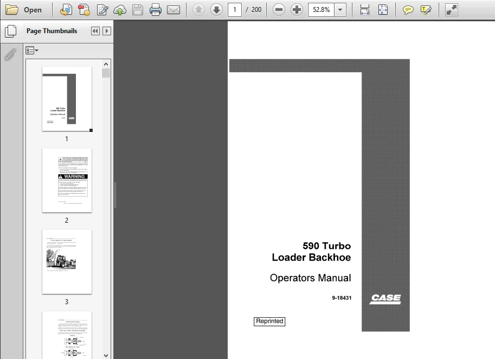This screenshot has height=359, width=495.
Task: Send the file with the email envelope icon
Action: coord(173,10)
